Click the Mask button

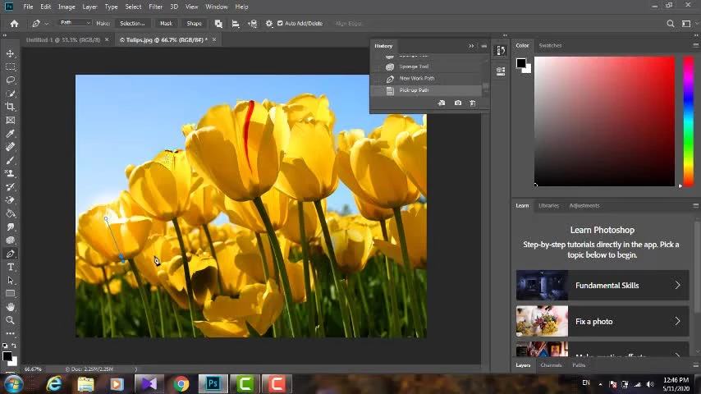tap(166, 23)
